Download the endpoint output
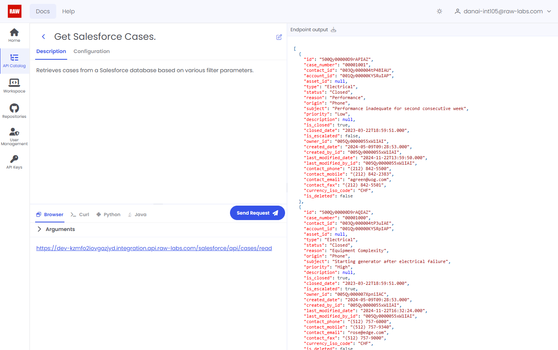The height and width of the screenshot is (350, 558). coord(333,30)
